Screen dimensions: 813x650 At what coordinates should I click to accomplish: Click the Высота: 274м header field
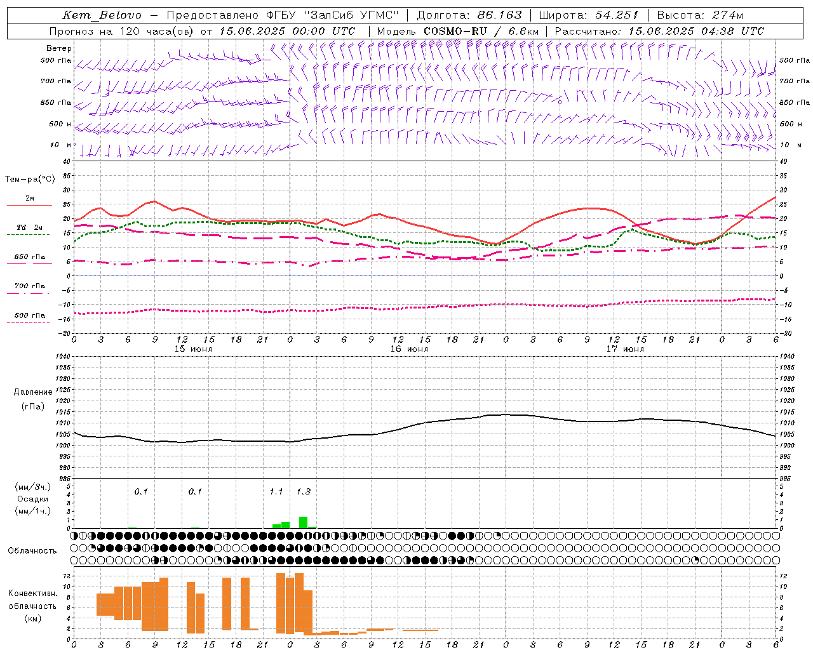[700, 15]
